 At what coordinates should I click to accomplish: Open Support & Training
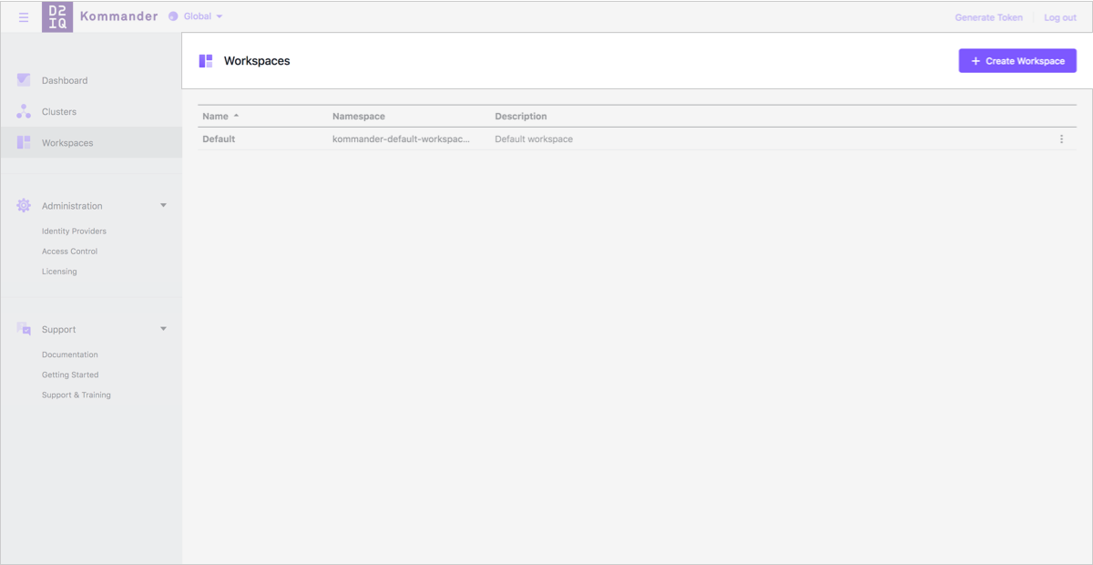(77, 395)
